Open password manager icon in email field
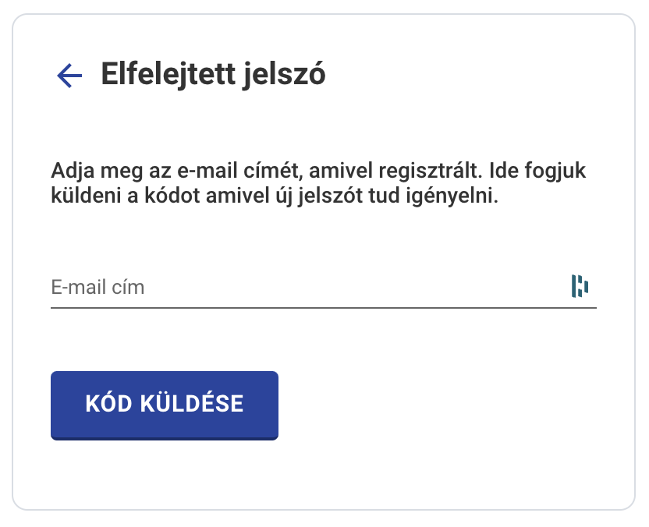 (579, 287)
